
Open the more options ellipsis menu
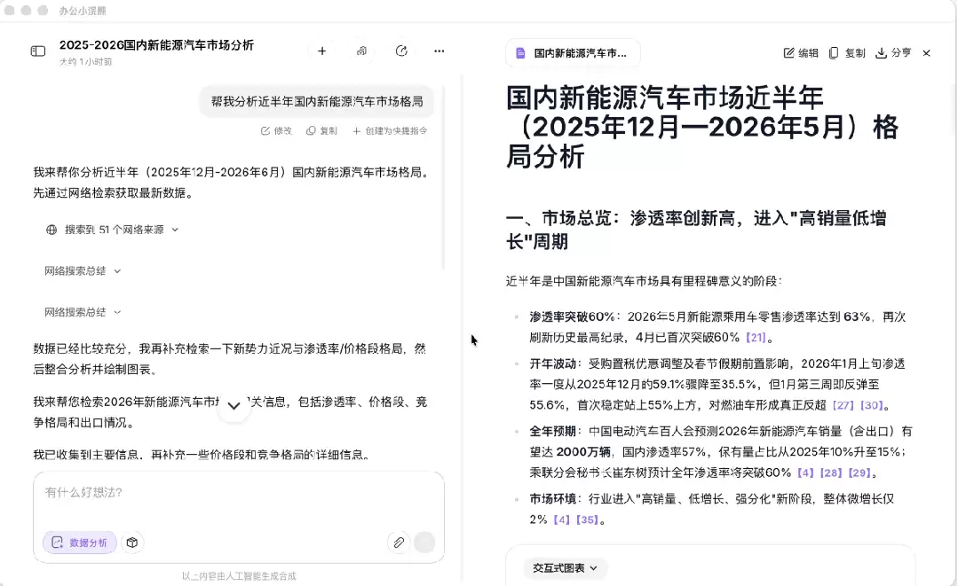click(439, 51)
